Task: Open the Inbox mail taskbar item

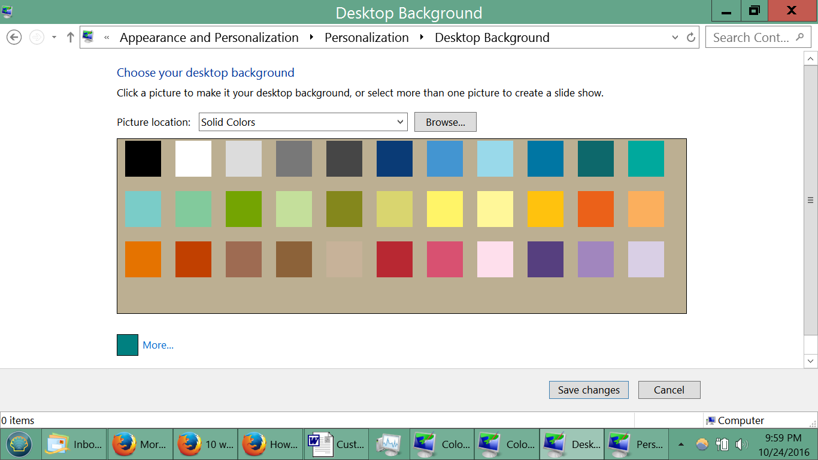Action: (74, 444)
